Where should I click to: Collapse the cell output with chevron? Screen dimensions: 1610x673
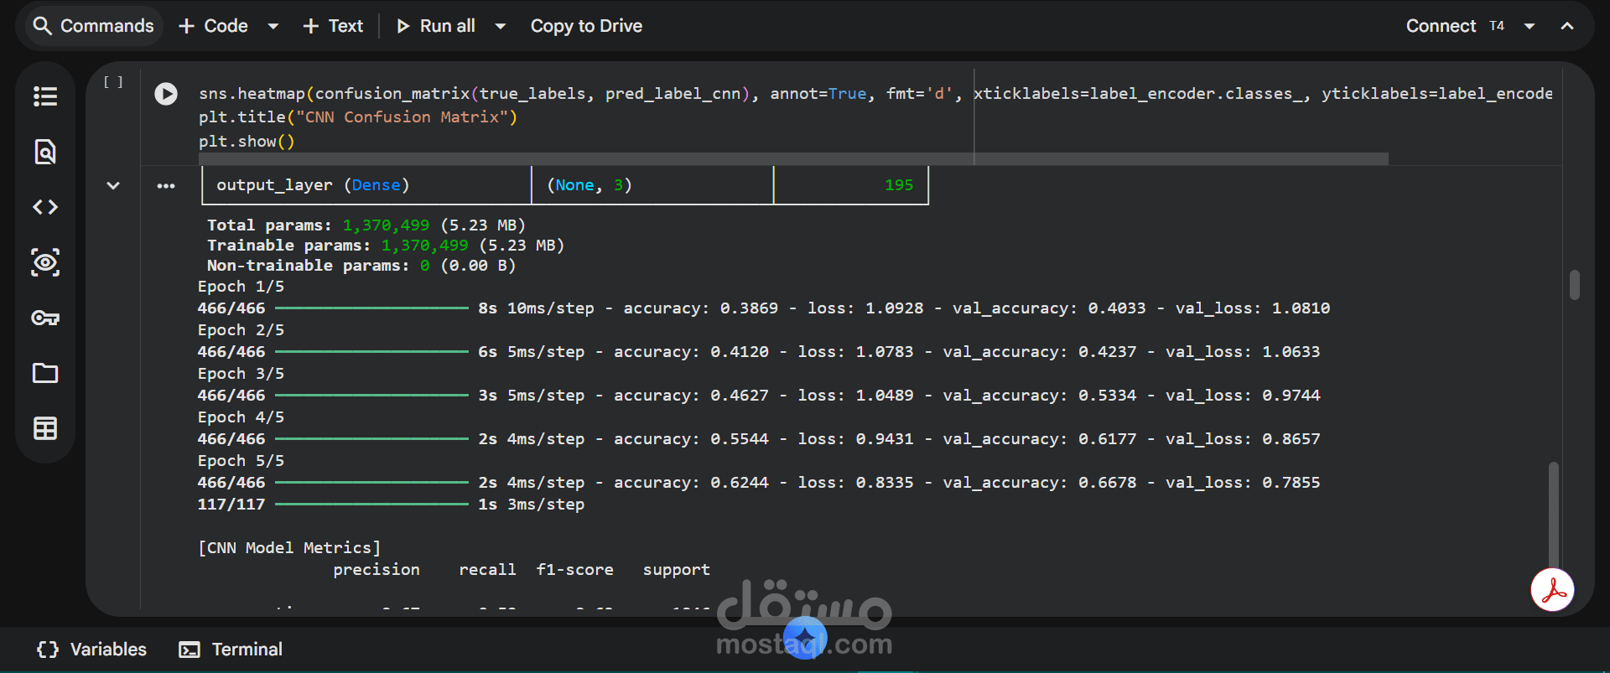click(x=113, y=185)
